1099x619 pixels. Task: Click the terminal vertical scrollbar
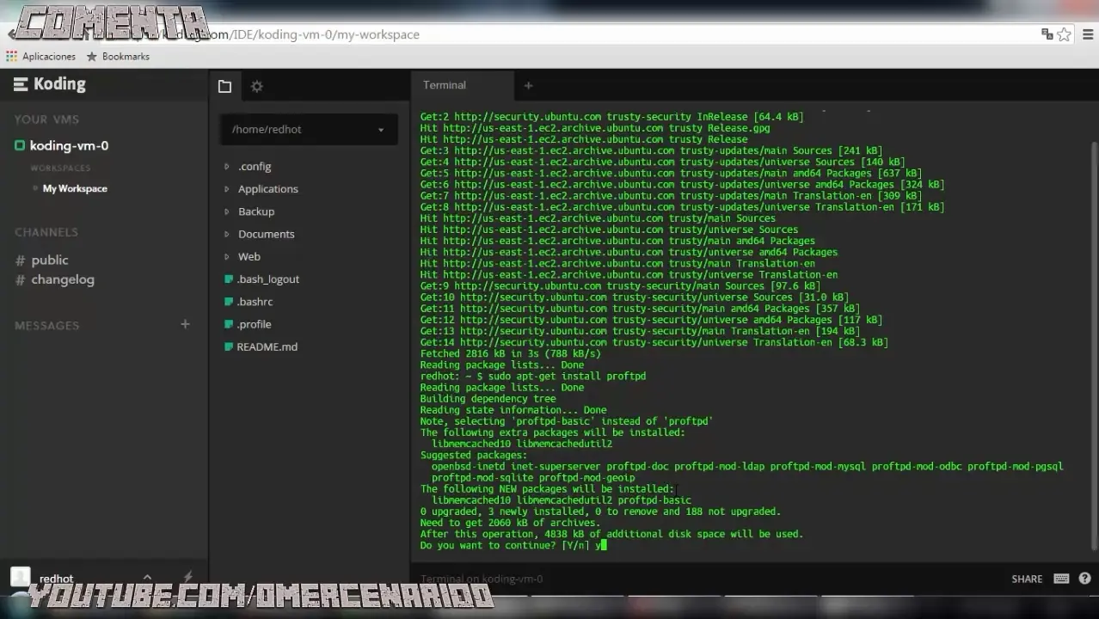1094,344
